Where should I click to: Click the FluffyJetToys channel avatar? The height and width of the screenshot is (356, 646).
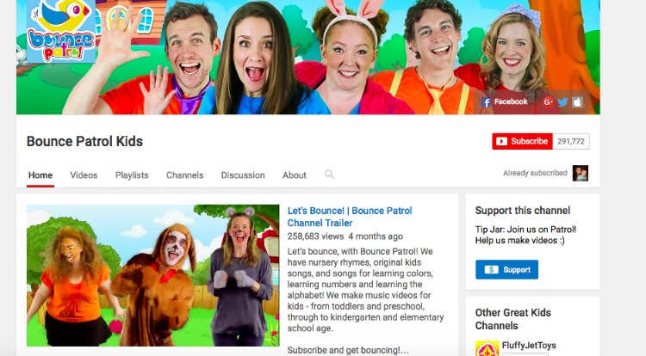[484, 348]
